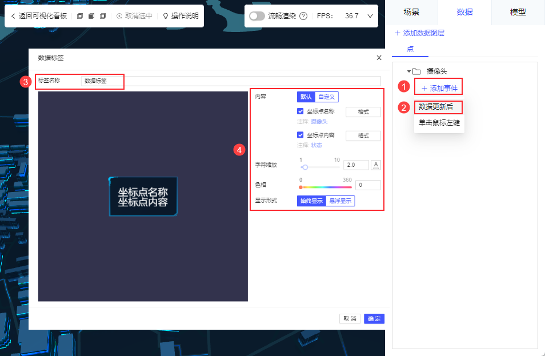The height and width of the screenshot is (356, 545).
Task: Click 取消 to cancel the dialog
Action: pos(350,319)
